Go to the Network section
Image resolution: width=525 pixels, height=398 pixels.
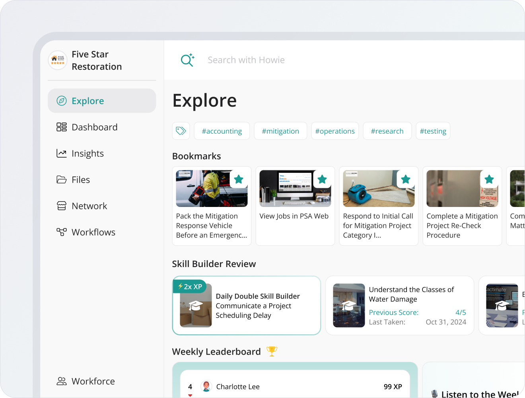click(x=89, y=206)
